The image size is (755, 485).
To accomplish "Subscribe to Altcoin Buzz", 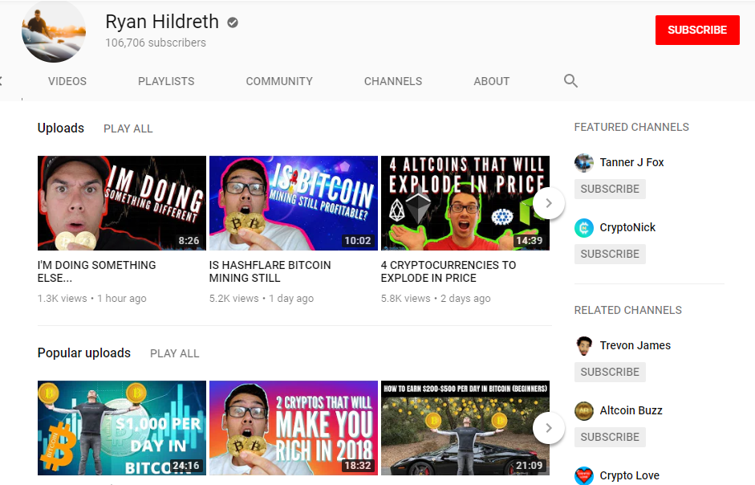I will point(610,438).
